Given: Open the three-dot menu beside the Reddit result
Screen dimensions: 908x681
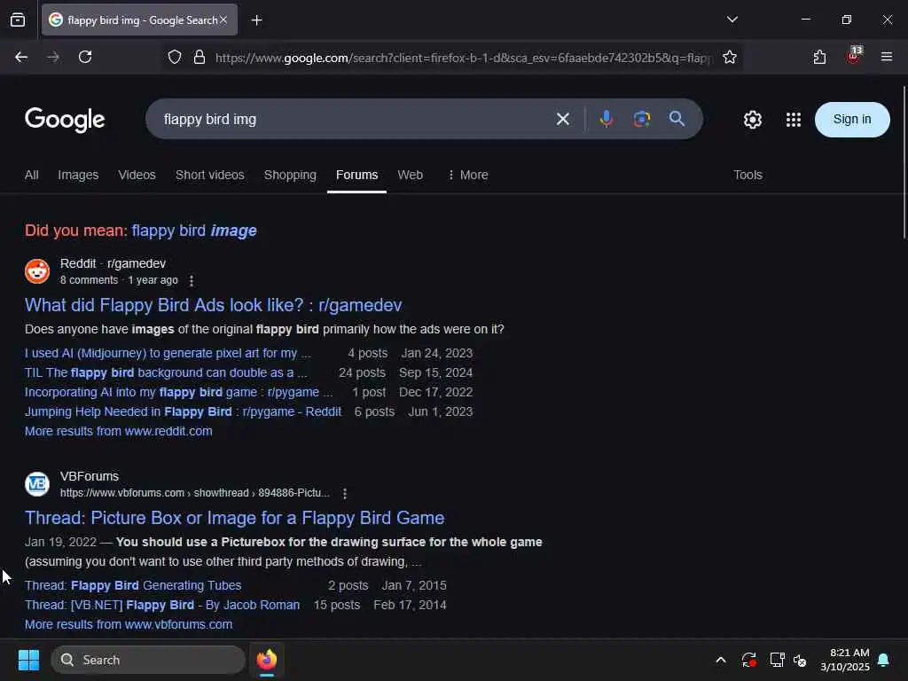Looking at the screenshot, I should pos(192,280).
